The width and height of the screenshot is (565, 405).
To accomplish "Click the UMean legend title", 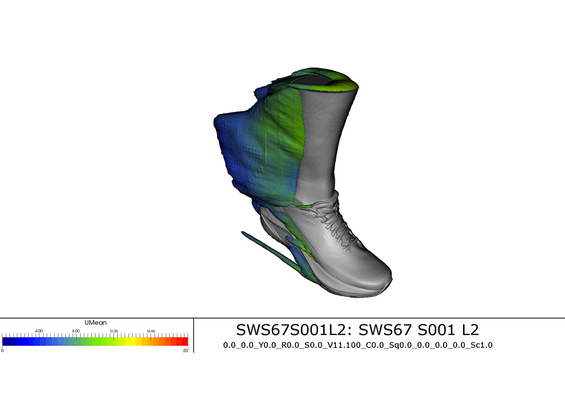I will click(x=96, y=322).
